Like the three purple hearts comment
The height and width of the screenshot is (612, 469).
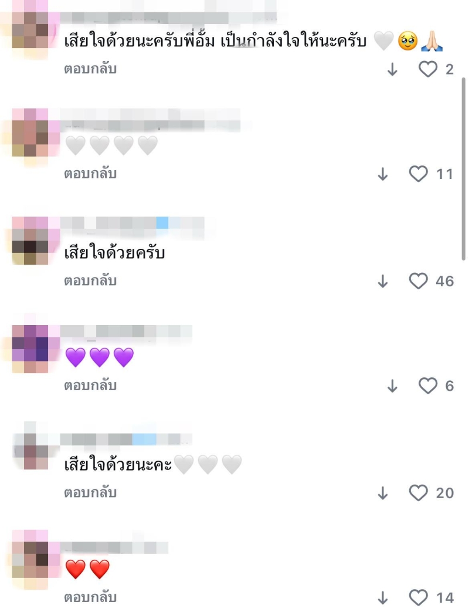(428, 386)
